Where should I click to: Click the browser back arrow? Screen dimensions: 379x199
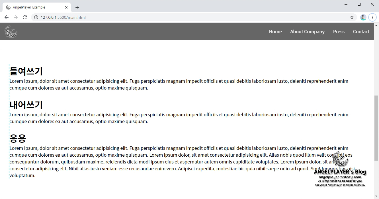pyautogui.click(x=7, y=17)
